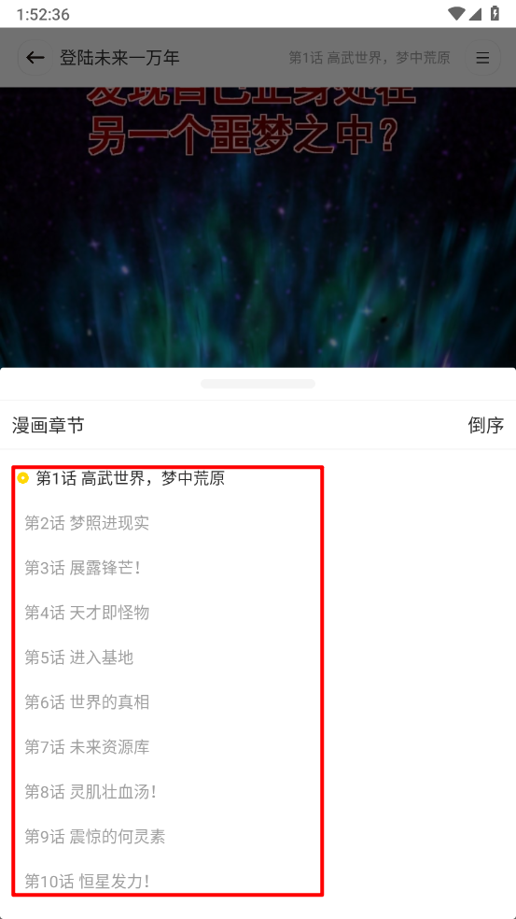Tap the Wi-Fi status icon

[456, 13]
